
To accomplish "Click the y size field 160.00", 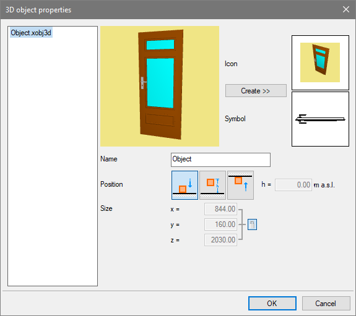I will point(220,224).
